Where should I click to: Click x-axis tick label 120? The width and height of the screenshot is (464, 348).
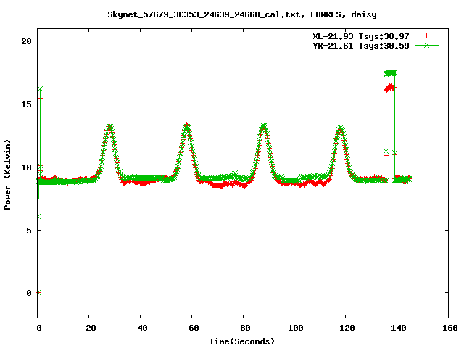coord(347,328)
